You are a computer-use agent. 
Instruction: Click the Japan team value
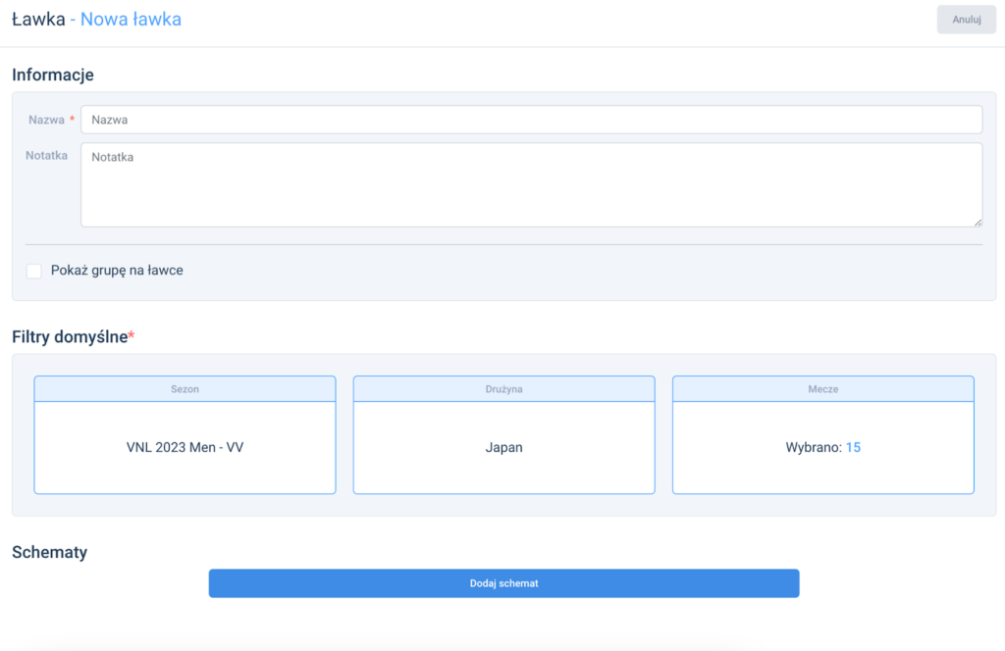(x=503, y=447)
